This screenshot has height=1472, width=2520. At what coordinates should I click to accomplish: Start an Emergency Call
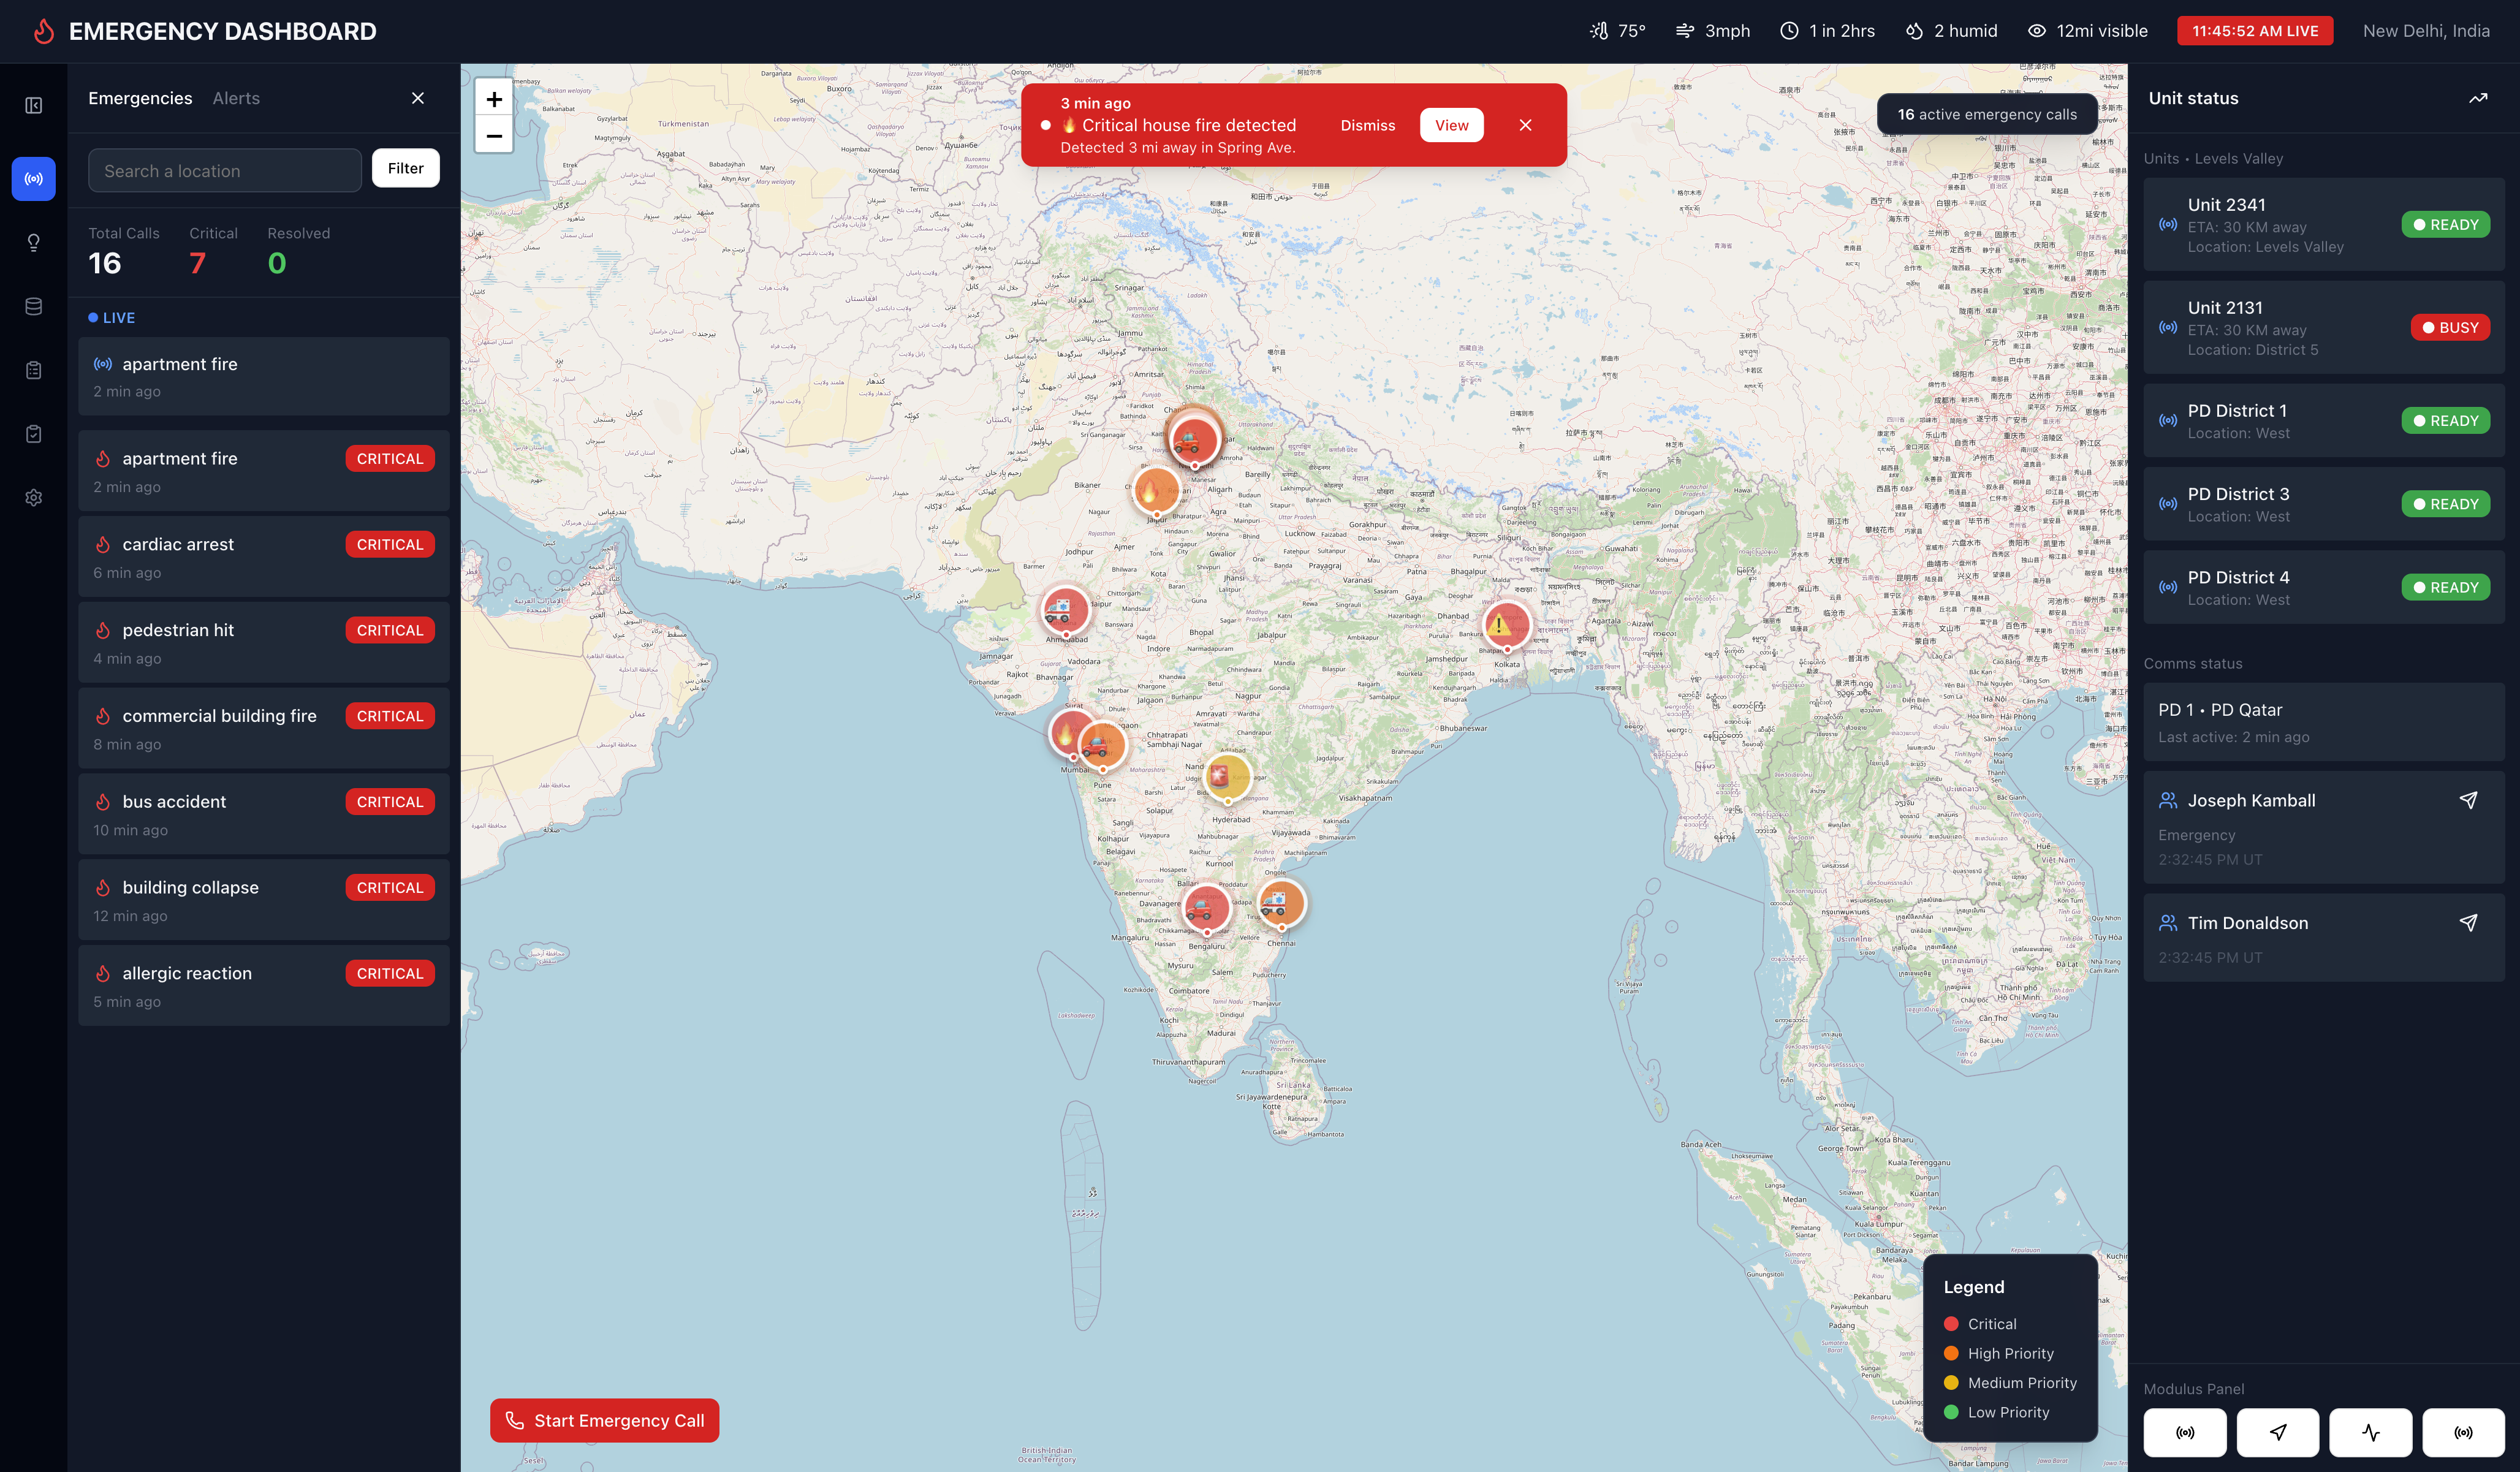coord(604,1420)
